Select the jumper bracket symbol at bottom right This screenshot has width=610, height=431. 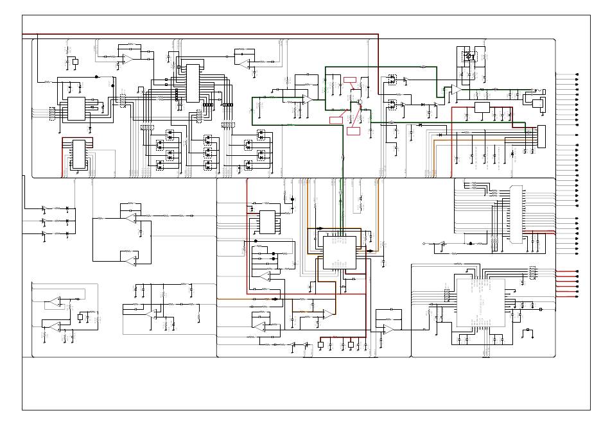tap(528, 333)
